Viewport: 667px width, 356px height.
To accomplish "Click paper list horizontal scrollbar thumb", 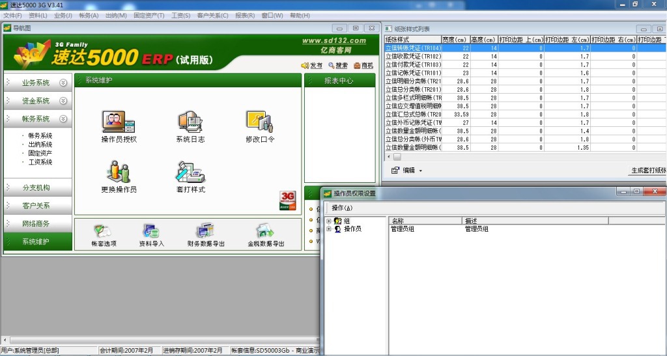I will pos(397,157).
